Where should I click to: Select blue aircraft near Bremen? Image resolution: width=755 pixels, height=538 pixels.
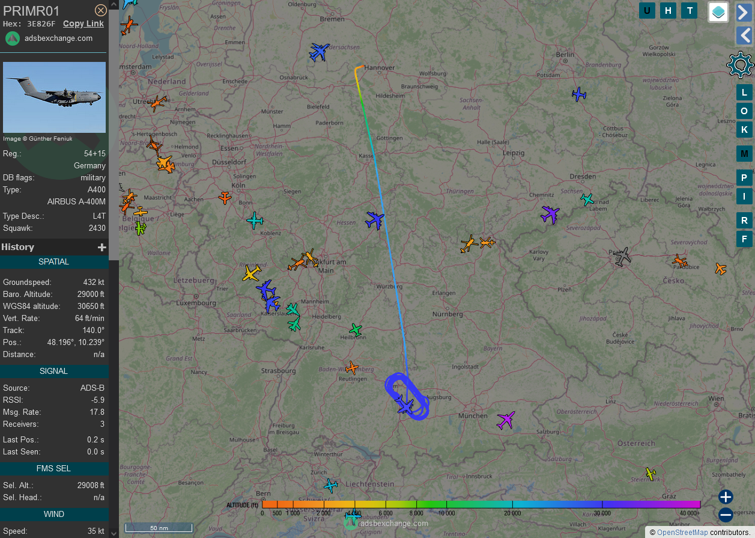coord(319,52)
